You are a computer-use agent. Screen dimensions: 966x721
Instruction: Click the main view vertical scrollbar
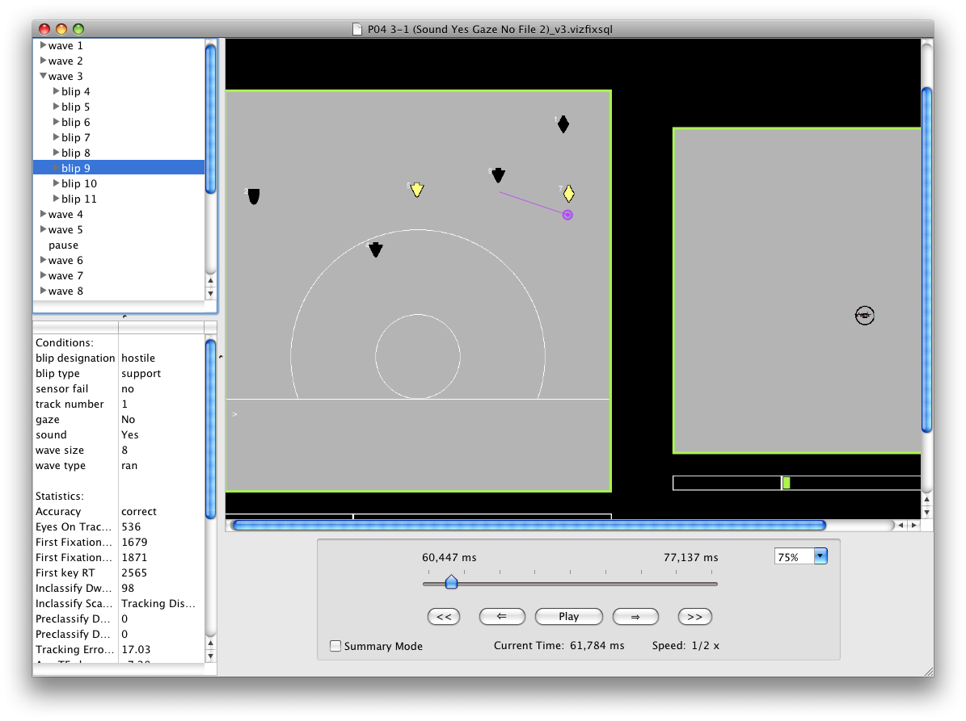point(926,260)
